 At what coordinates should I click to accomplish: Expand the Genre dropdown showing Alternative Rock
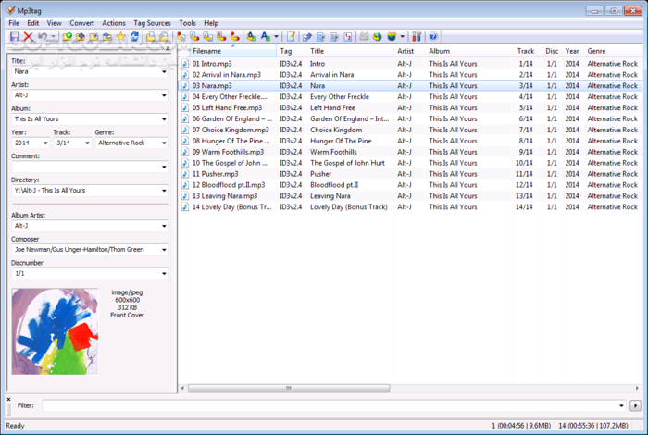pos(164,143)
